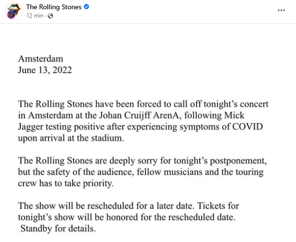The image size is (296, 242).
Task: Click the "June 13, 2022" date line
Action: coord(45,70)
